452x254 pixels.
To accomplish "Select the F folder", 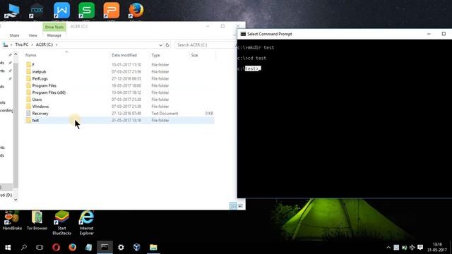I will (x=119, y=64).
